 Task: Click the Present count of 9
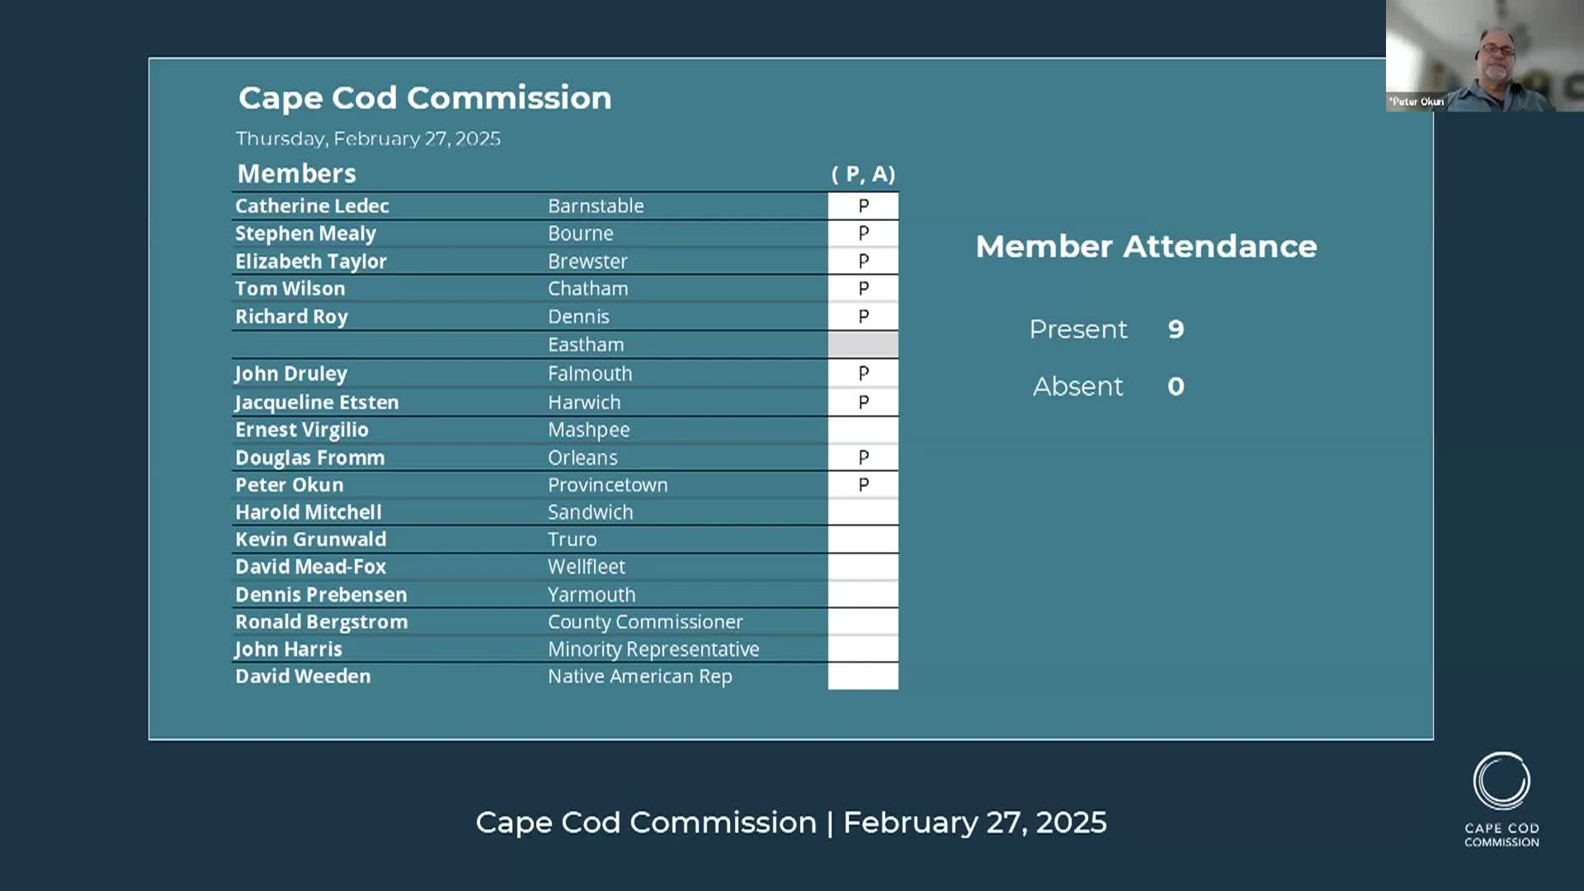pos(1176,329)
